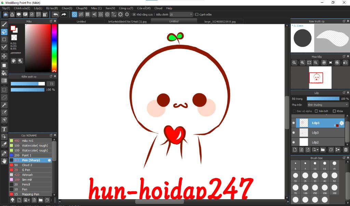Enable the Xén bớt checkbox
The width and height of the screenshot is (350, 206).
pos(316,111)
